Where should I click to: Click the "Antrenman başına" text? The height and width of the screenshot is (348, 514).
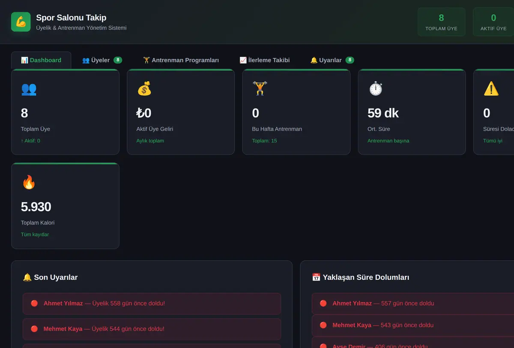tap(388, 141)
